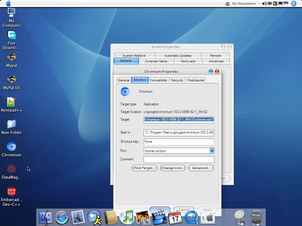Image resolution: width=302 pixels, height=226 pixels.
Task: Open My Computer desktop icon
Action: pyautogui.click(x=12, y=18)
